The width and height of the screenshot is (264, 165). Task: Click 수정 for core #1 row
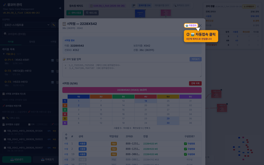(x=66, y=144)
